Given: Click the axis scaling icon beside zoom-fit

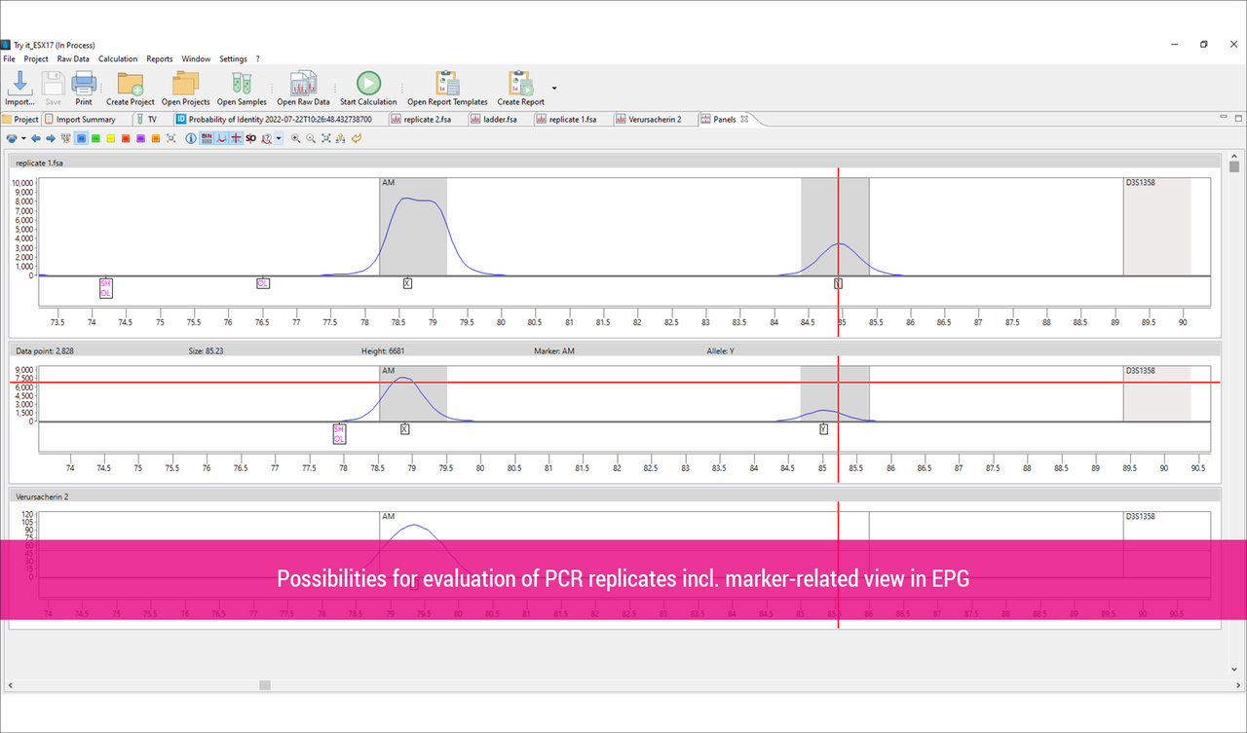Looking at the screenshot, I should click(x=340, y=138).
